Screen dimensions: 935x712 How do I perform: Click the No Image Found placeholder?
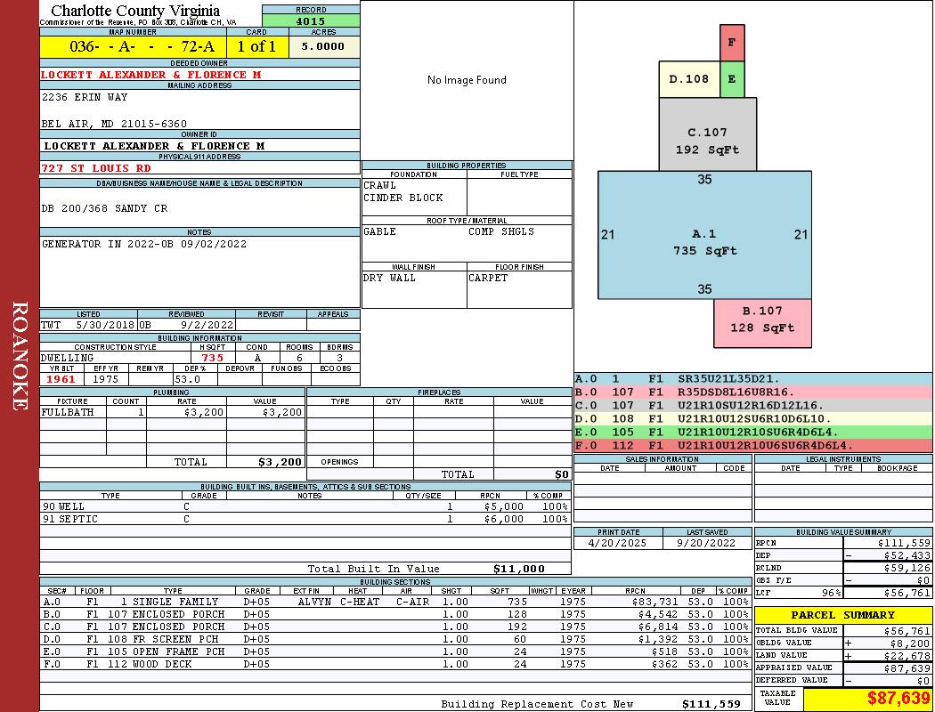pos(467,80)
